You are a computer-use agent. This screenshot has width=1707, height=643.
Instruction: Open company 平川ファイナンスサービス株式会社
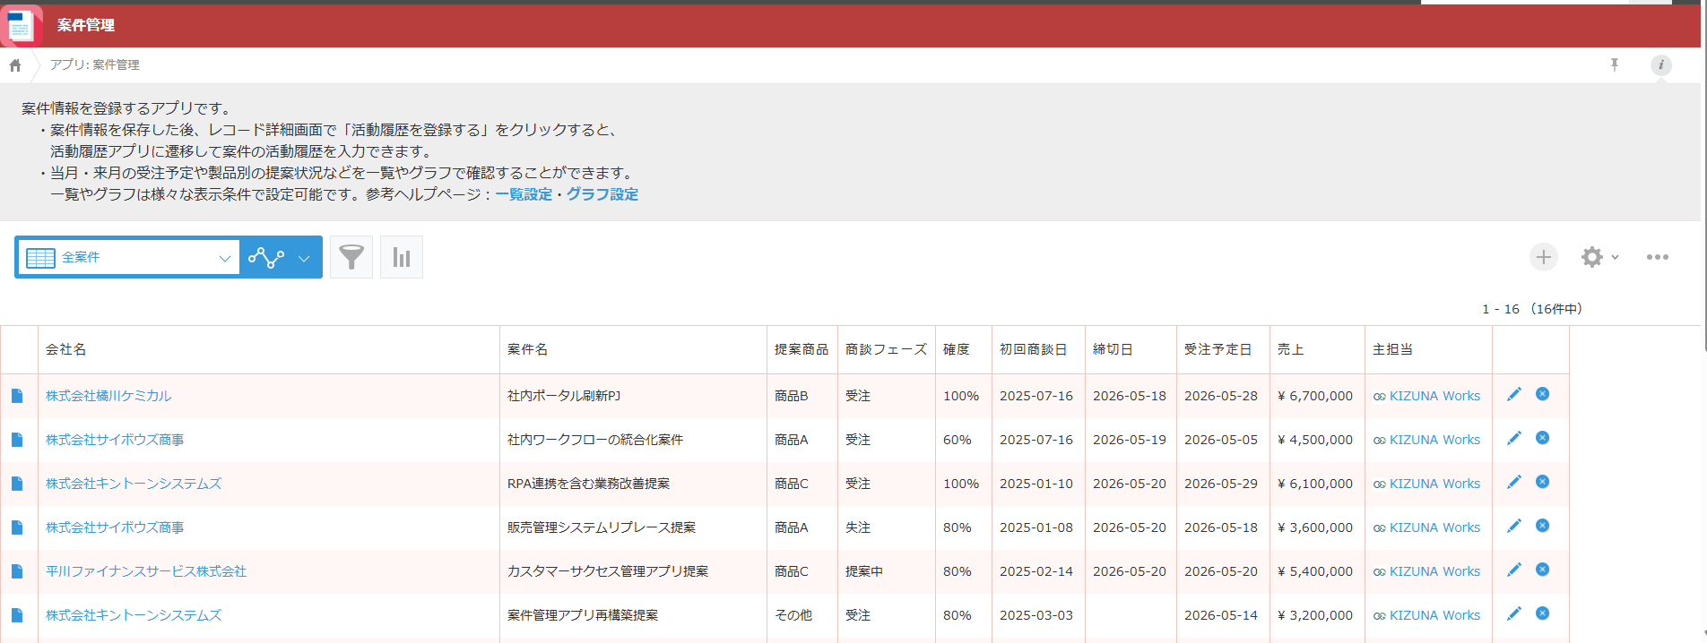coord(146,571)
